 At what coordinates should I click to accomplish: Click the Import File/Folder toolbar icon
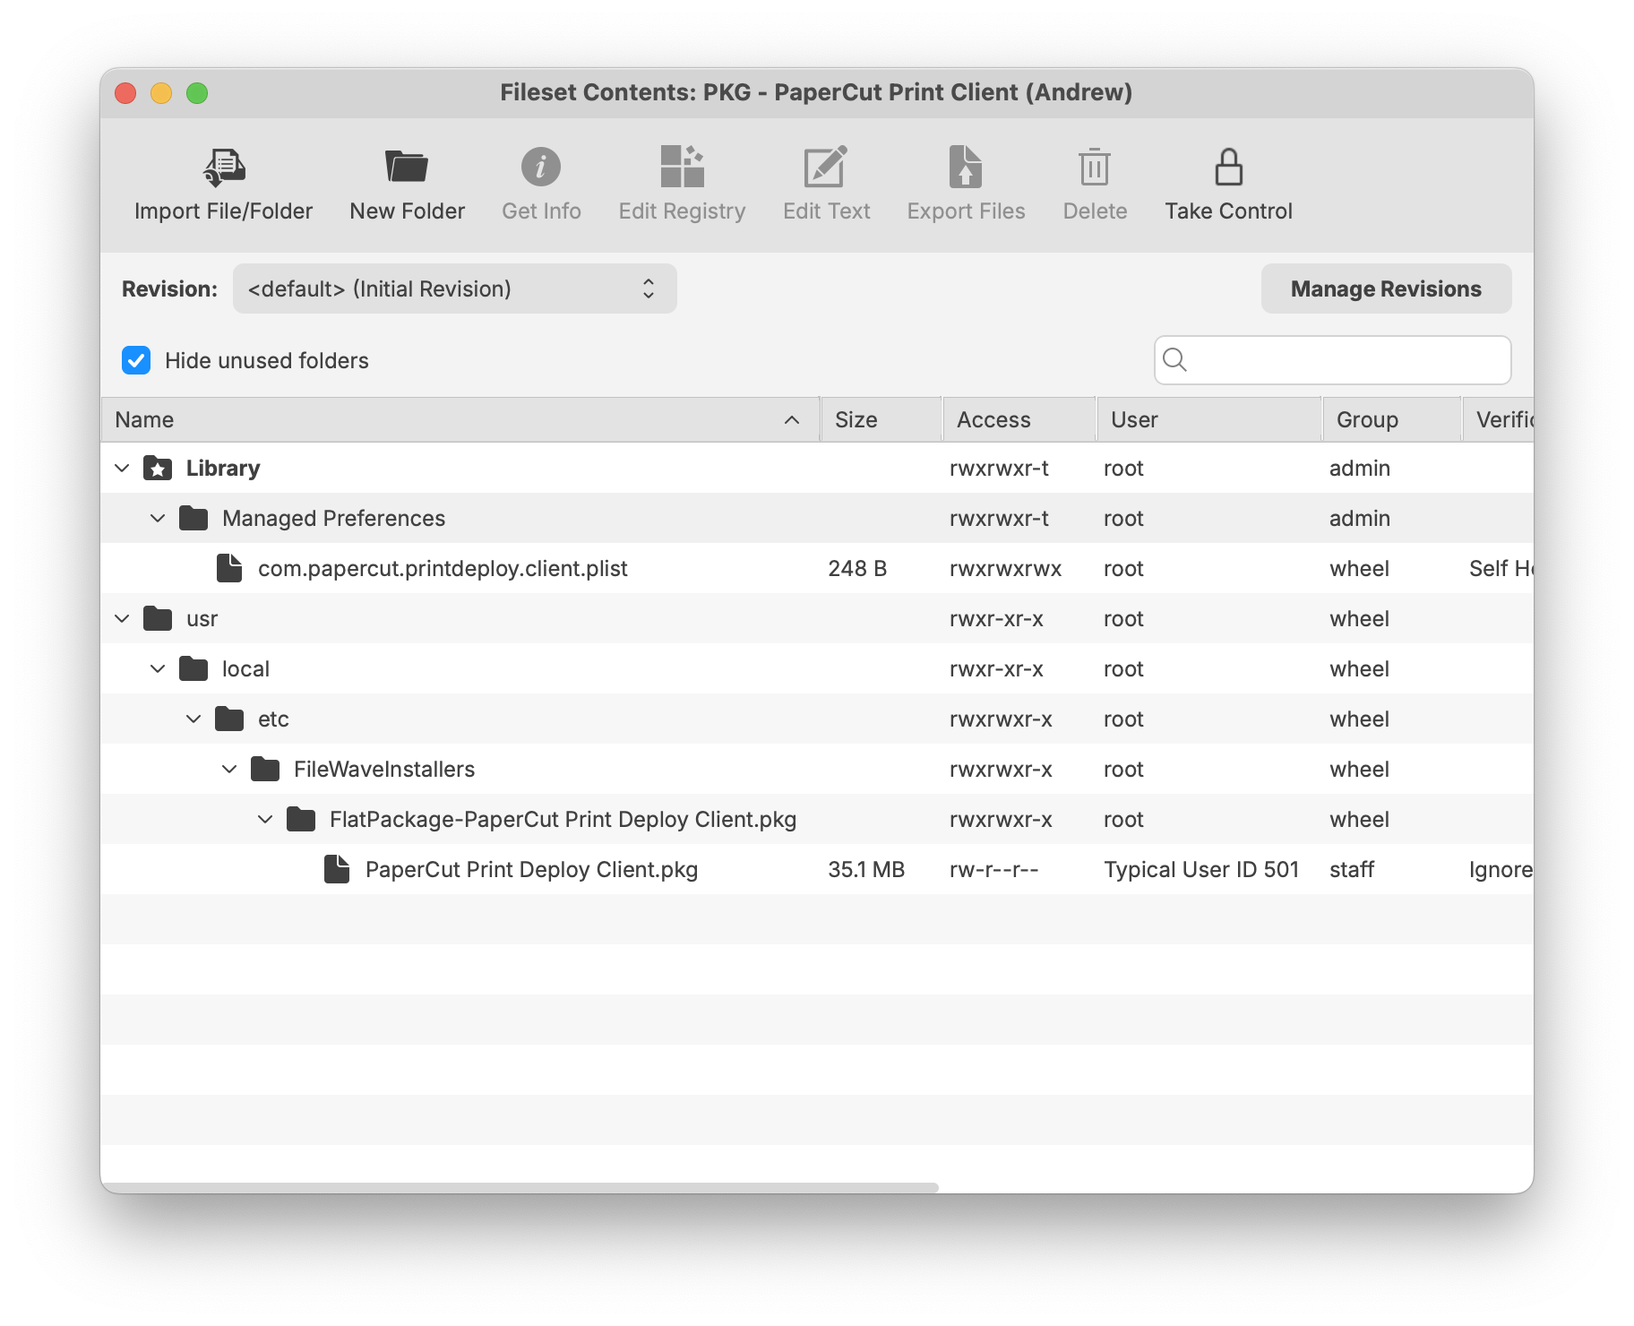click(224, 168)
